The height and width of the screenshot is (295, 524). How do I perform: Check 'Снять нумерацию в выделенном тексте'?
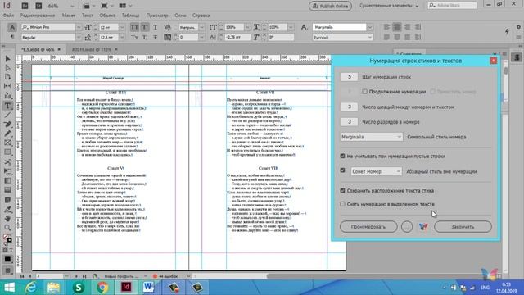click(342, 204)
